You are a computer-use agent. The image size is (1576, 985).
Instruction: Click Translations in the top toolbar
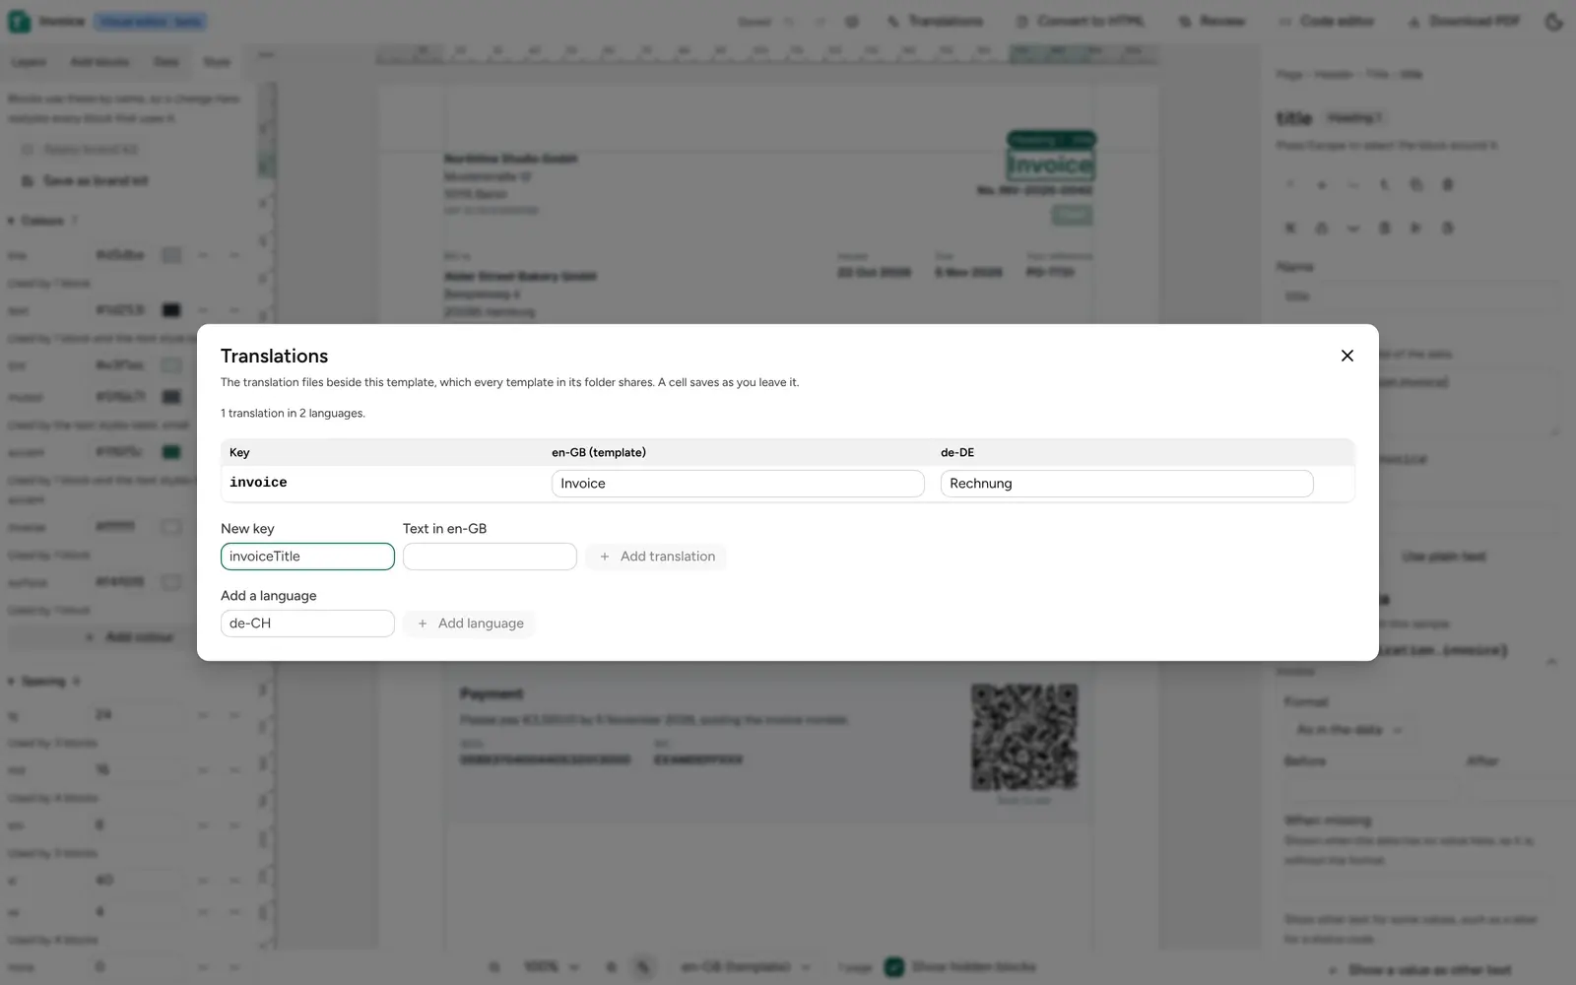point(936,21)
